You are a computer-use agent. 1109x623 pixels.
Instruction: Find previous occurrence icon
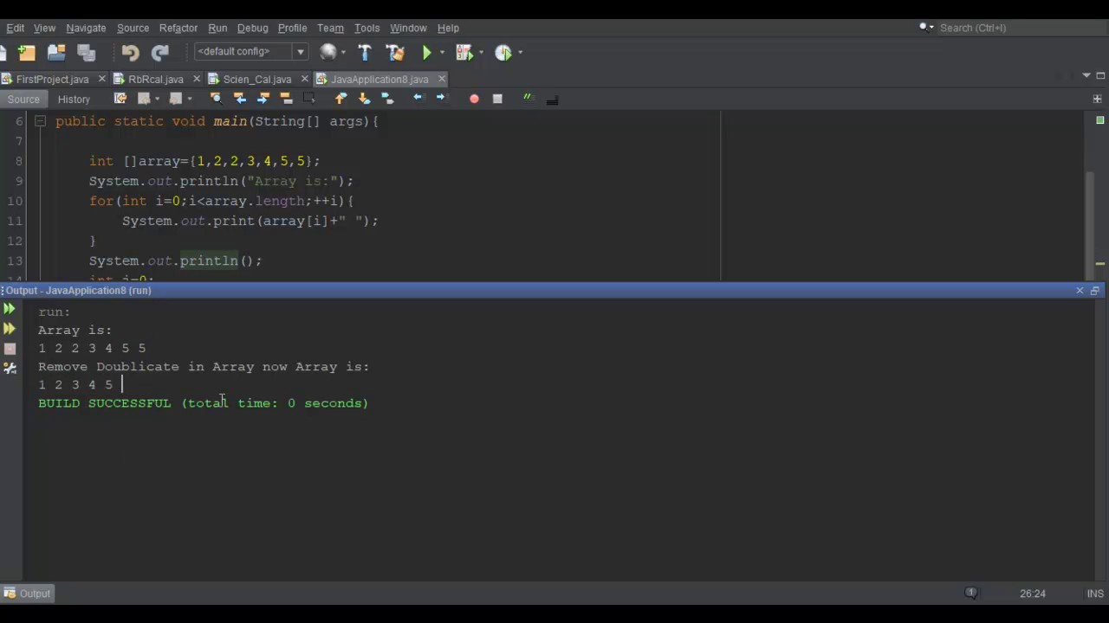pyautogui.click(x=240, y=99)
